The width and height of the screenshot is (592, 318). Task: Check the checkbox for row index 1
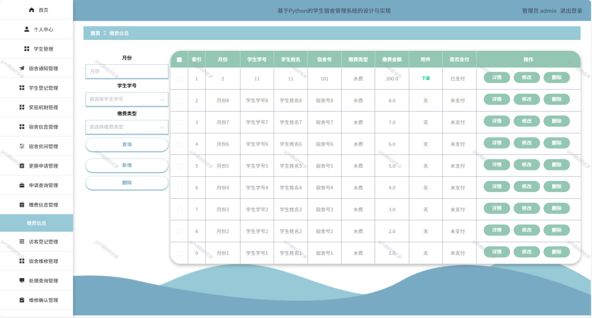(179, 79)
